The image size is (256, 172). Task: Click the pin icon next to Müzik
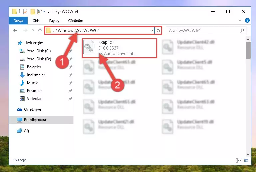pos(70,83)
